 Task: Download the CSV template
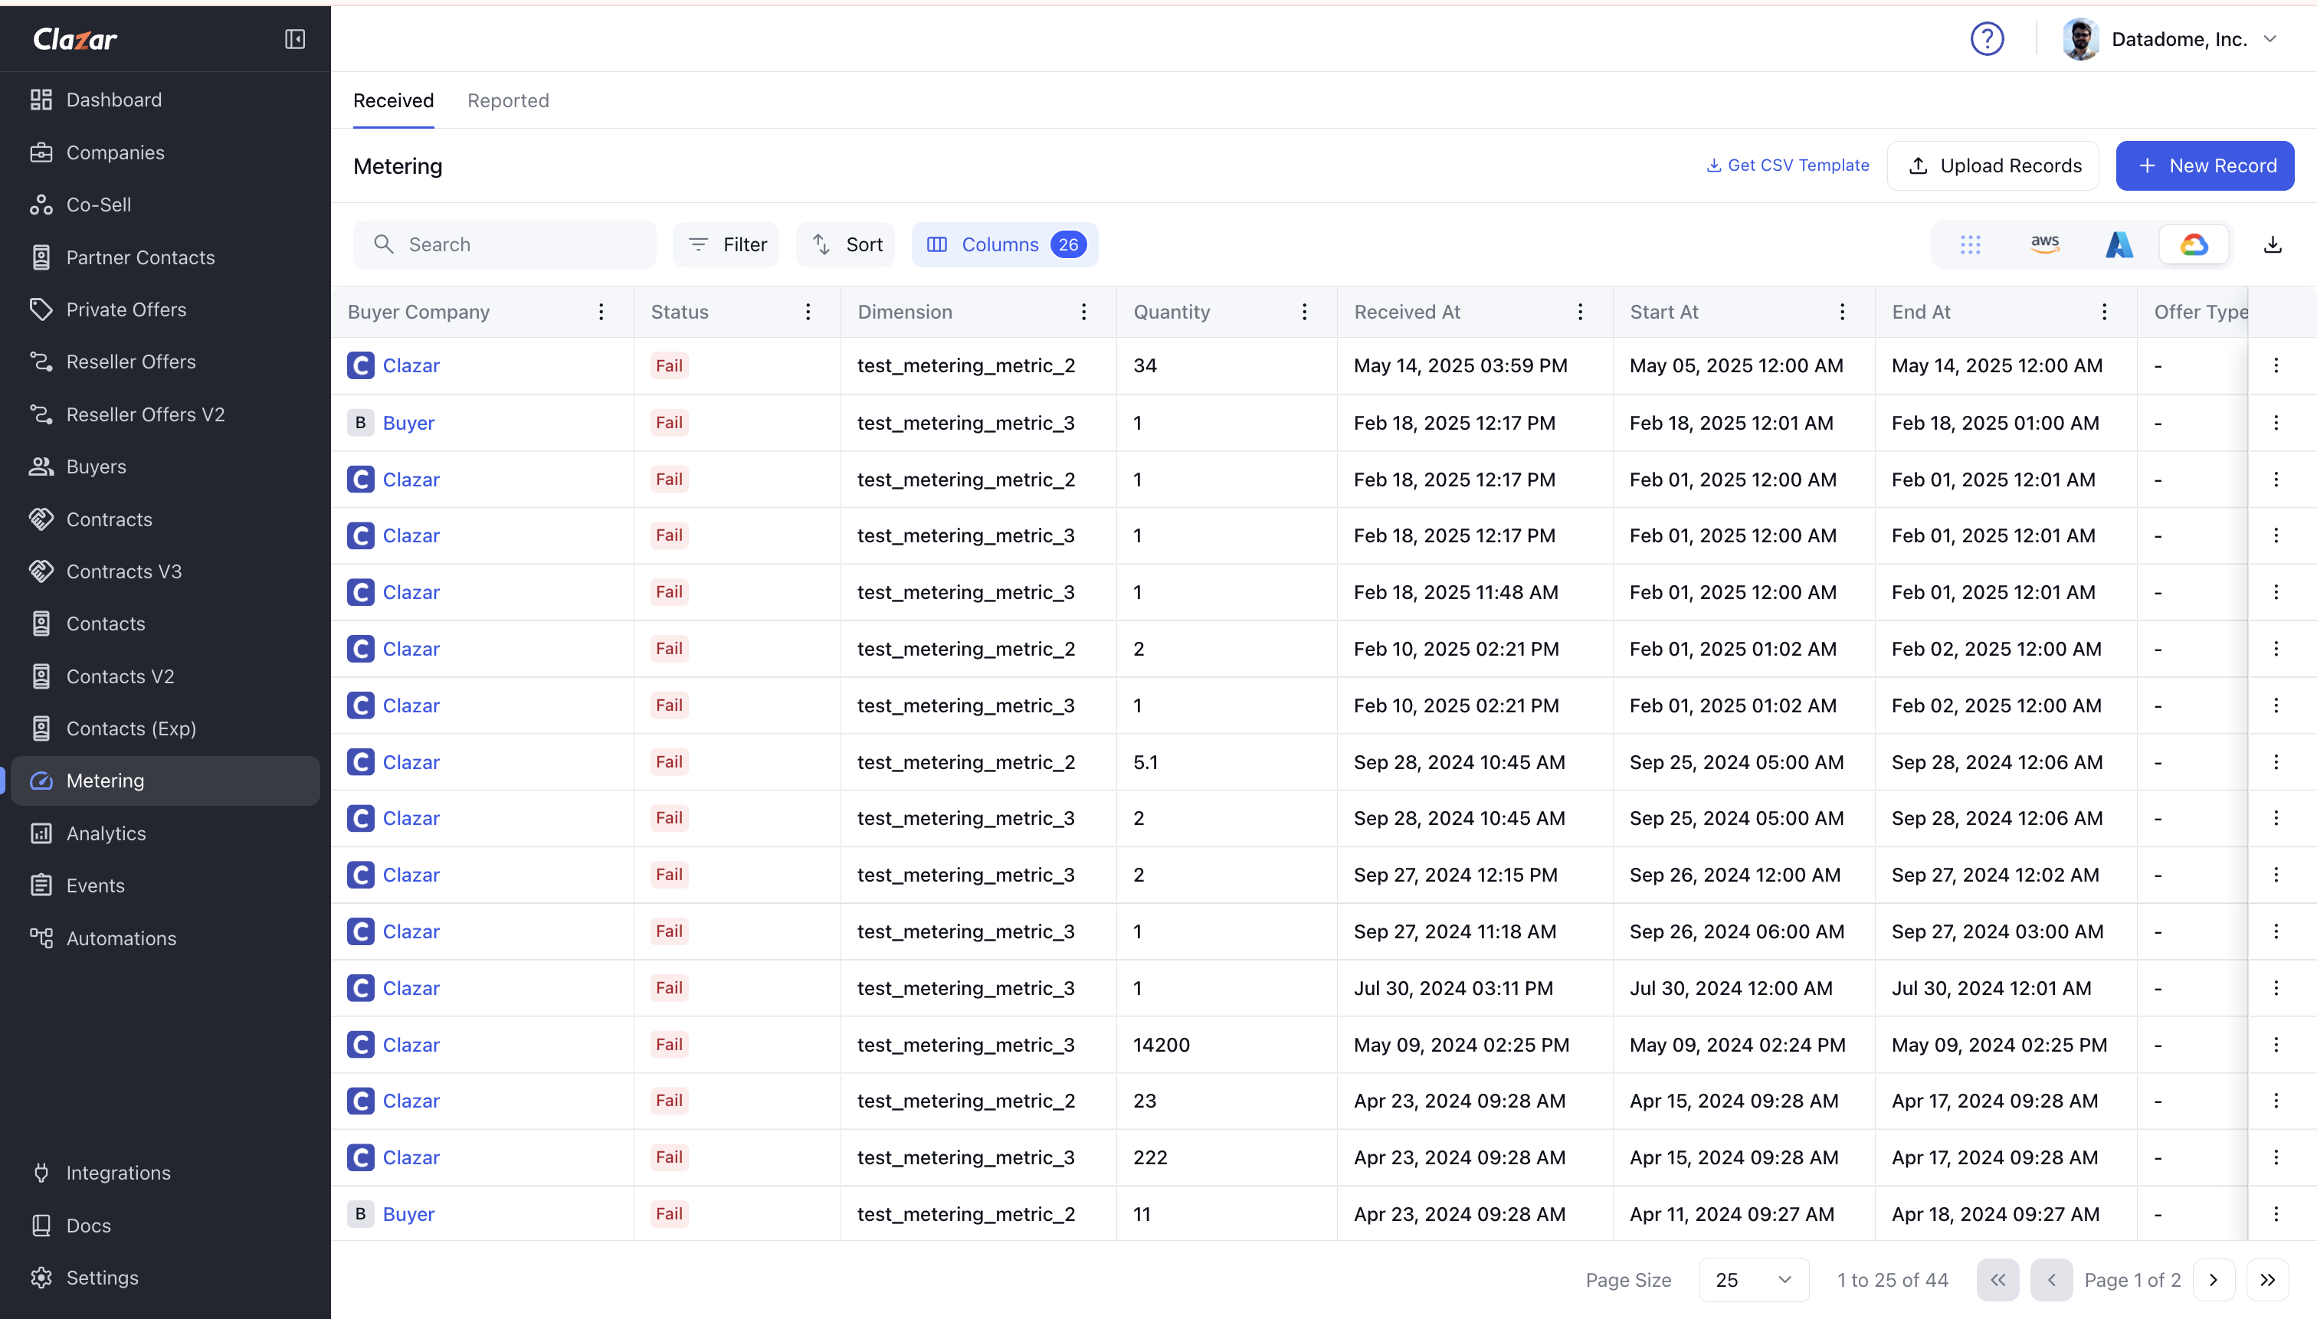click(x=1788, y=165)
